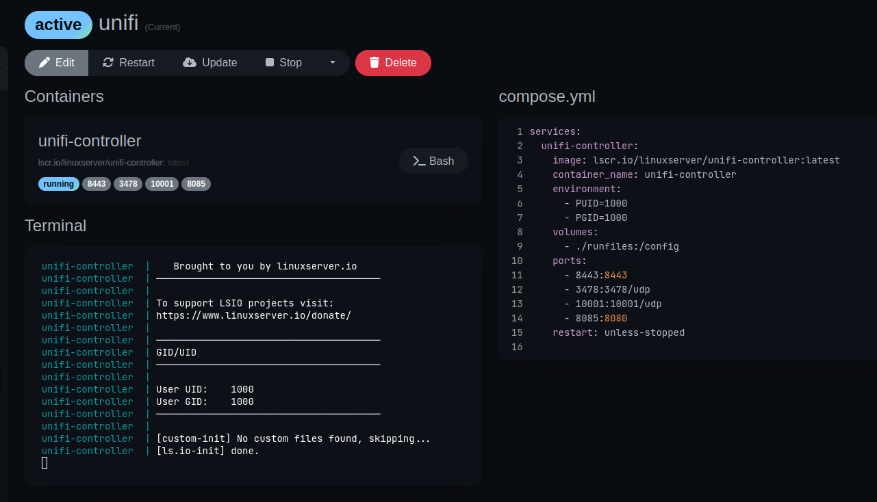Click the 'volumes:' line in compose.yml
This screenshot has height=502, width=877.
point(576,232)
